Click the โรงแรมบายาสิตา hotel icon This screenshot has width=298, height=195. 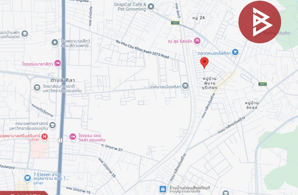click(x=58, y=63)
